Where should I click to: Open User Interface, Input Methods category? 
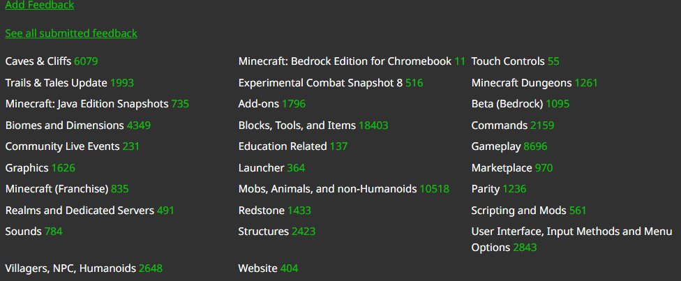click(x=571, y=231)
